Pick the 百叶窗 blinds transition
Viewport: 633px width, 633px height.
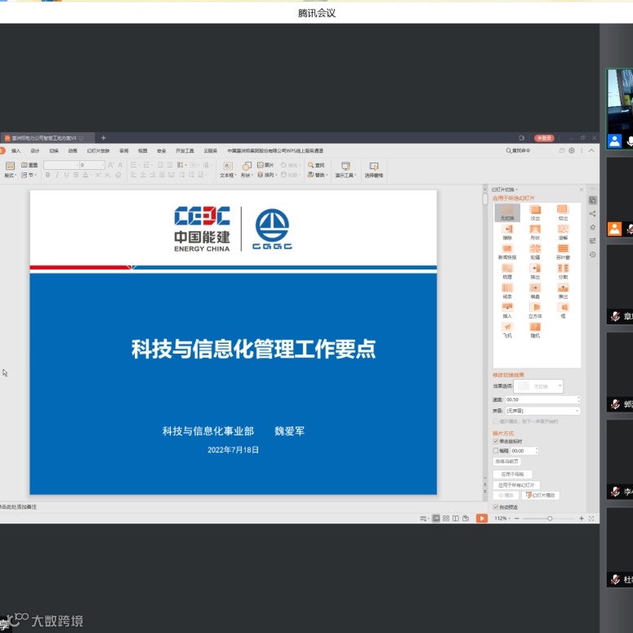tap(563, 252)
